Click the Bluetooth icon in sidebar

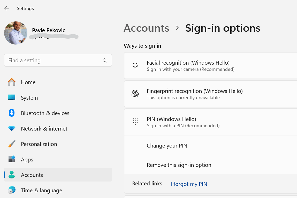click(12, 113)
